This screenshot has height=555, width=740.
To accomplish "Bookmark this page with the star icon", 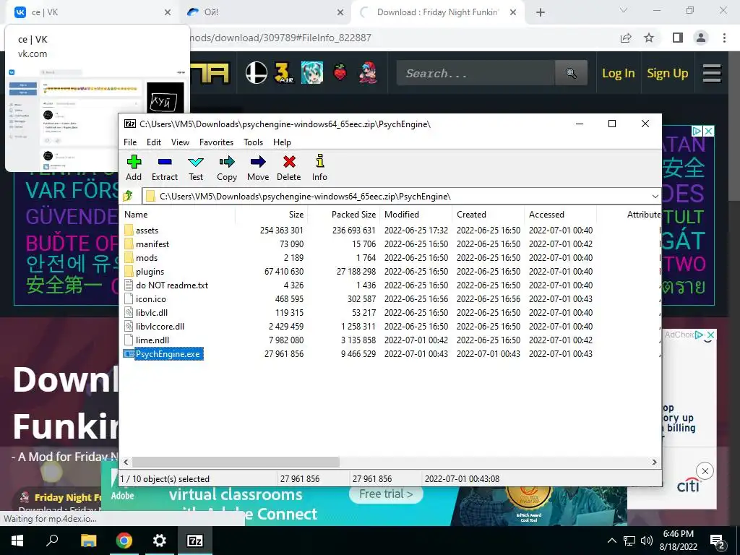I will (x=650, y=38).
